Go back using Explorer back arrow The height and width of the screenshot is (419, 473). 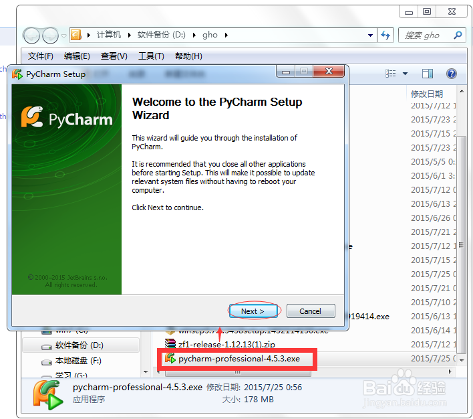point(31,35)
